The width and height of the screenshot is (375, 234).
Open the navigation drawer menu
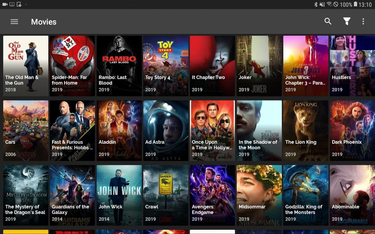14,22
